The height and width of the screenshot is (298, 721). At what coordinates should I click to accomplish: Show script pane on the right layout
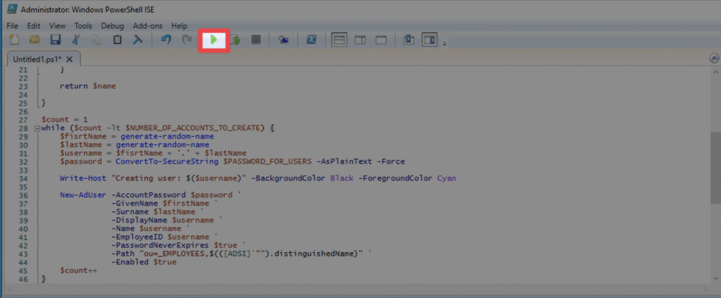(360, 41)
